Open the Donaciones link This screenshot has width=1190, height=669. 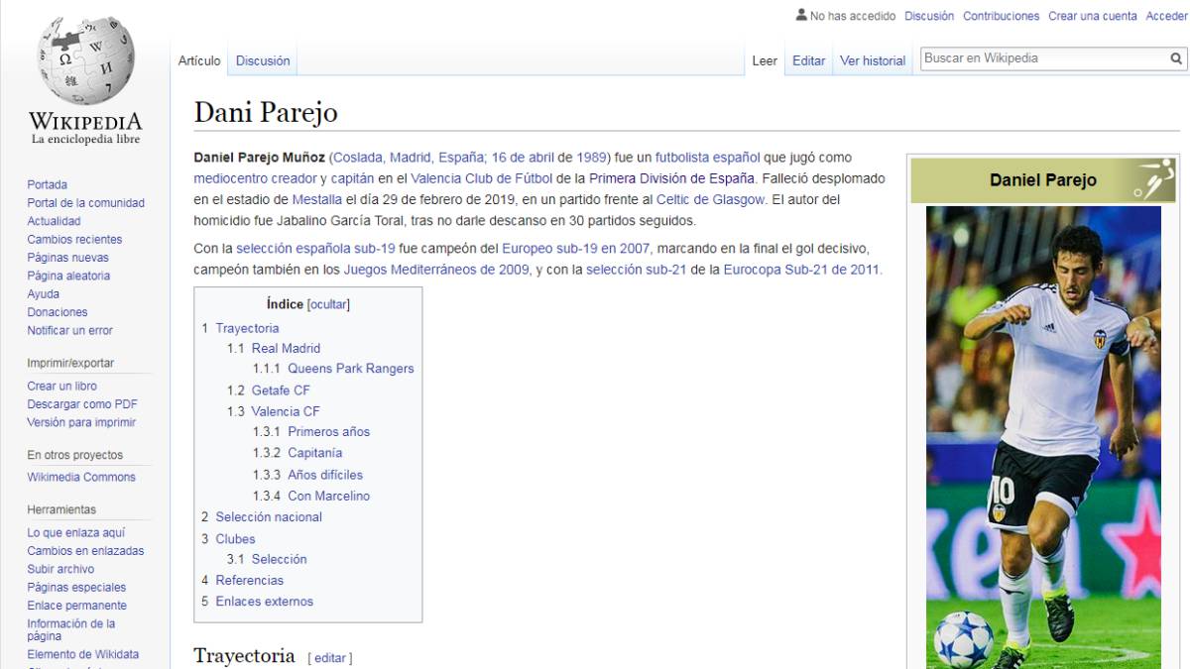point(57,312)
